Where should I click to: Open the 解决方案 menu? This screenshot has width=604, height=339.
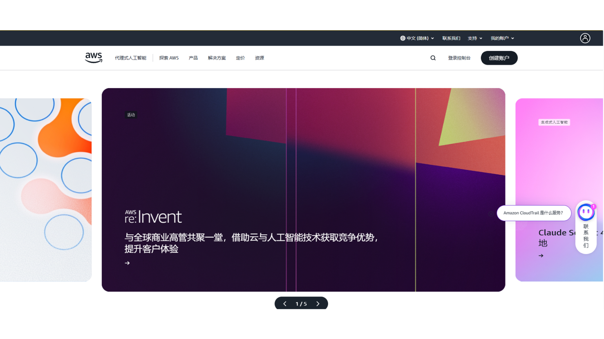[217, 58]
